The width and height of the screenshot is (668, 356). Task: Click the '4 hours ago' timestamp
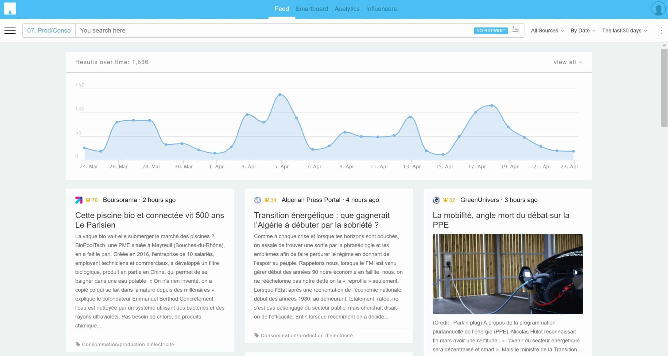(362, 200)
